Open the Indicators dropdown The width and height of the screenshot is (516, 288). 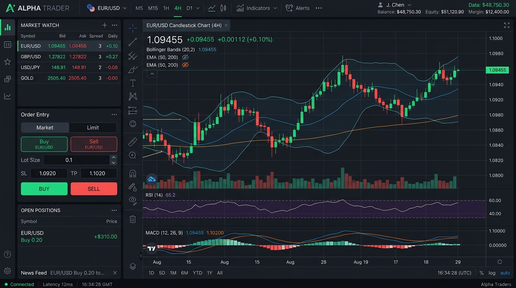coord(257,8)
